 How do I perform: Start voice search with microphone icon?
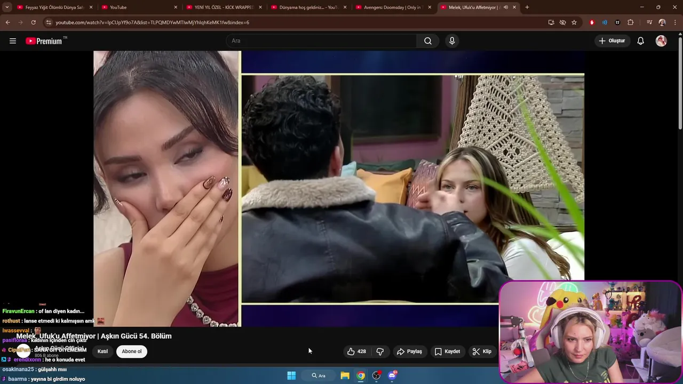452,41
